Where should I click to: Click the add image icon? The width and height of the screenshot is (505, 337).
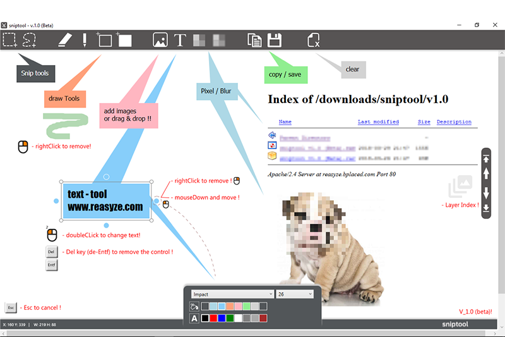[160, 40]
